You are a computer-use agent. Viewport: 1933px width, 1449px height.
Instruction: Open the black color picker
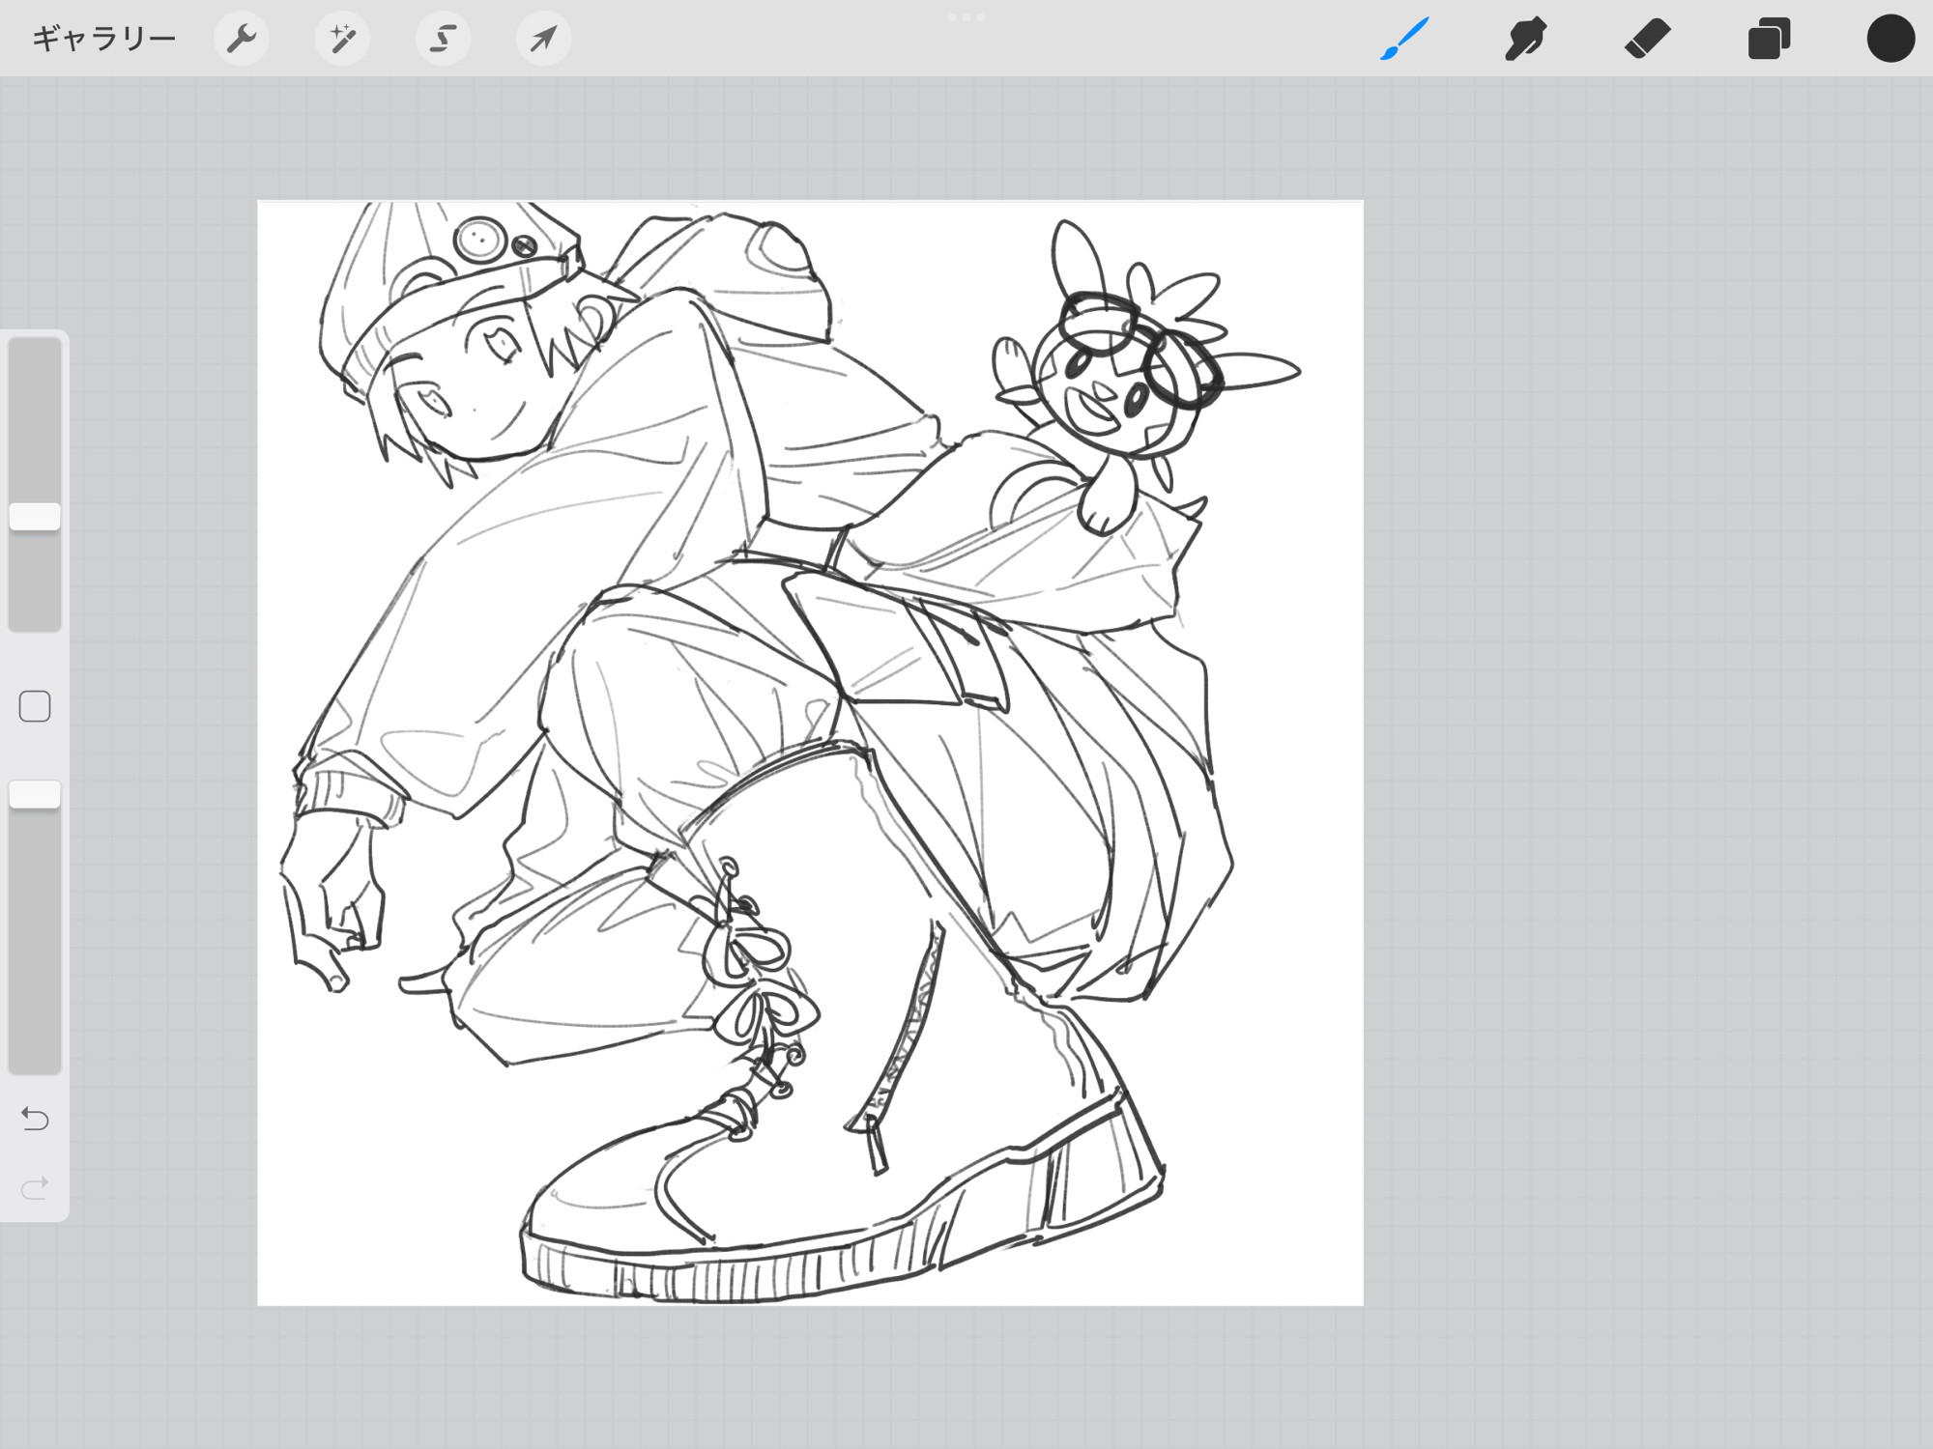pos(1890,39)
